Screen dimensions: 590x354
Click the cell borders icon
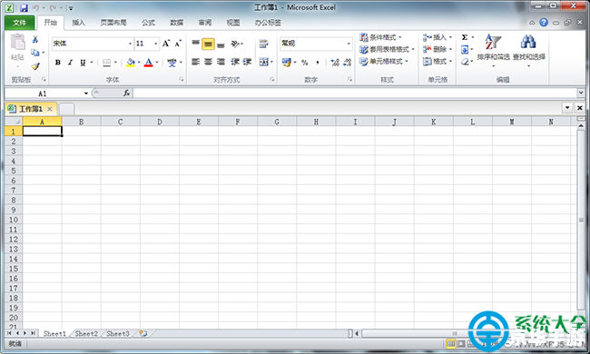107,63
